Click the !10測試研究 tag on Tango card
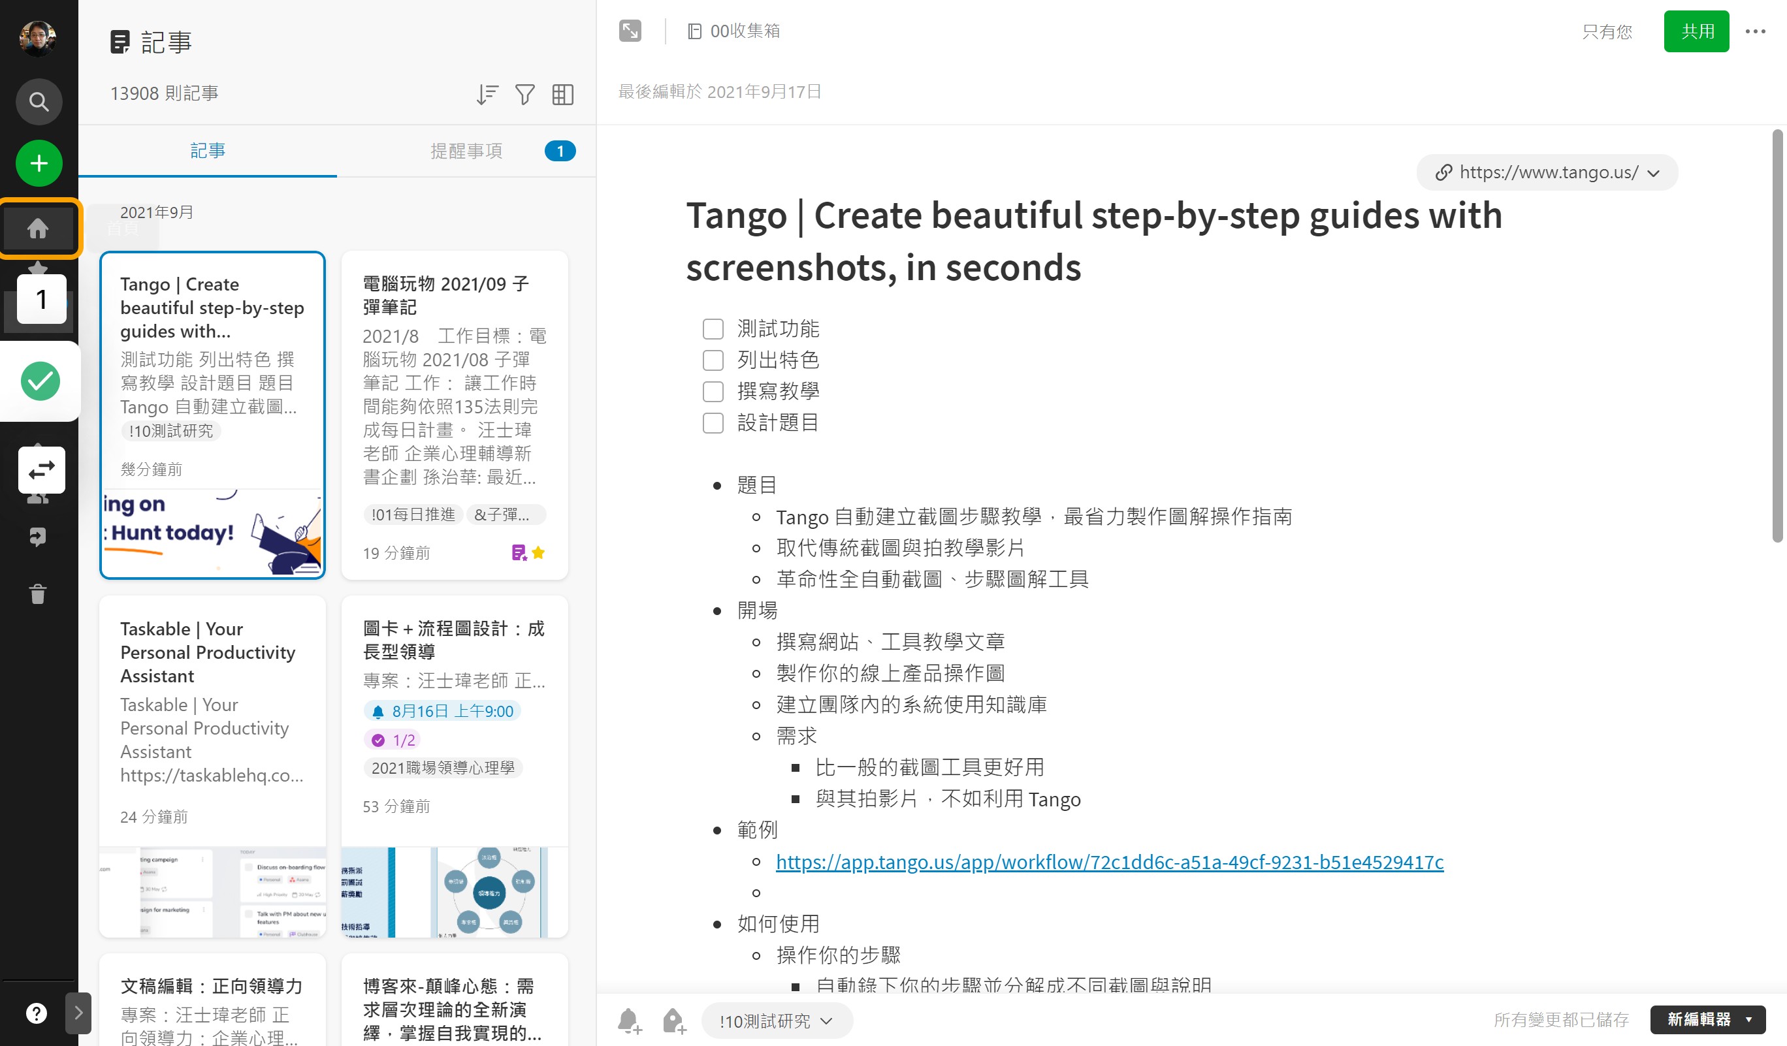 click(x=171, y=431)
